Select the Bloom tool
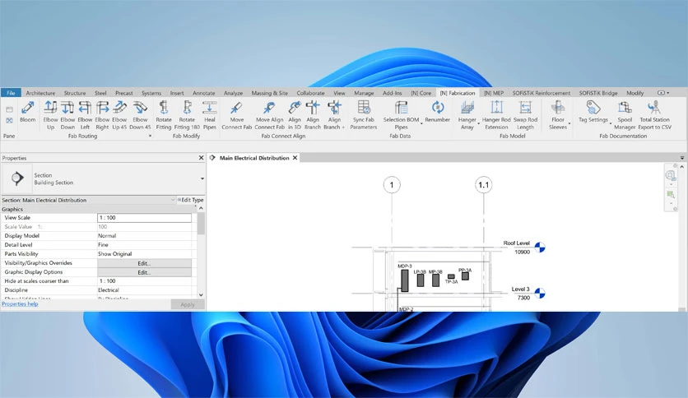Image resolution: width=688 pixels, height=398 pixels. (x=28, y=112)
